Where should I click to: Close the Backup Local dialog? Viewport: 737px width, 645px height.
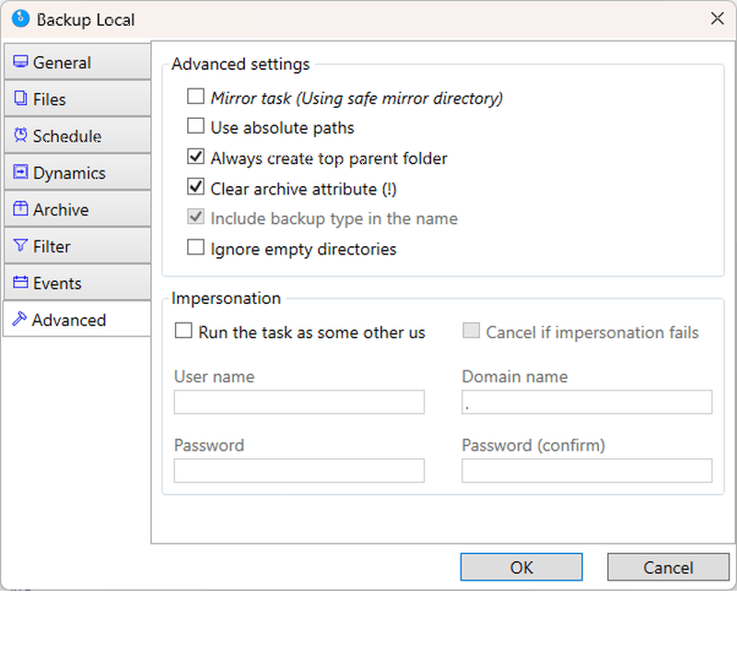coord(718,18)
